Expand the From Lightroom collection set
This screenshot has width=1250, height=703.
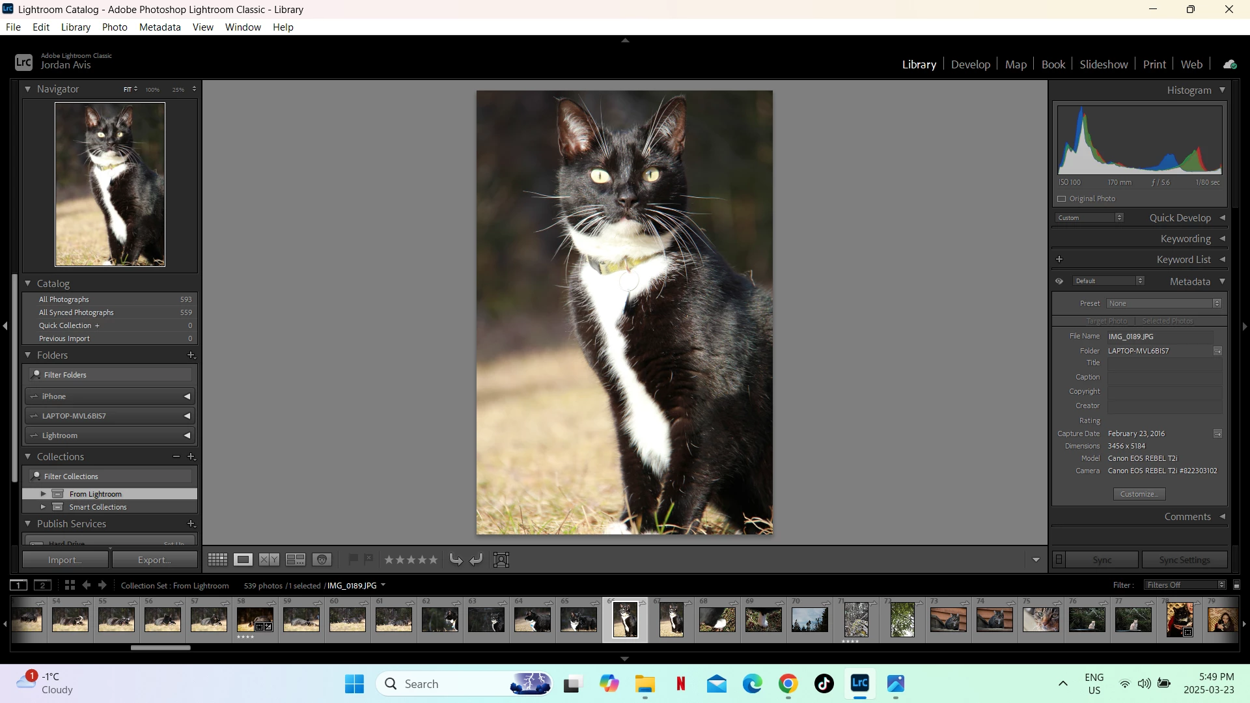[44, 494]
